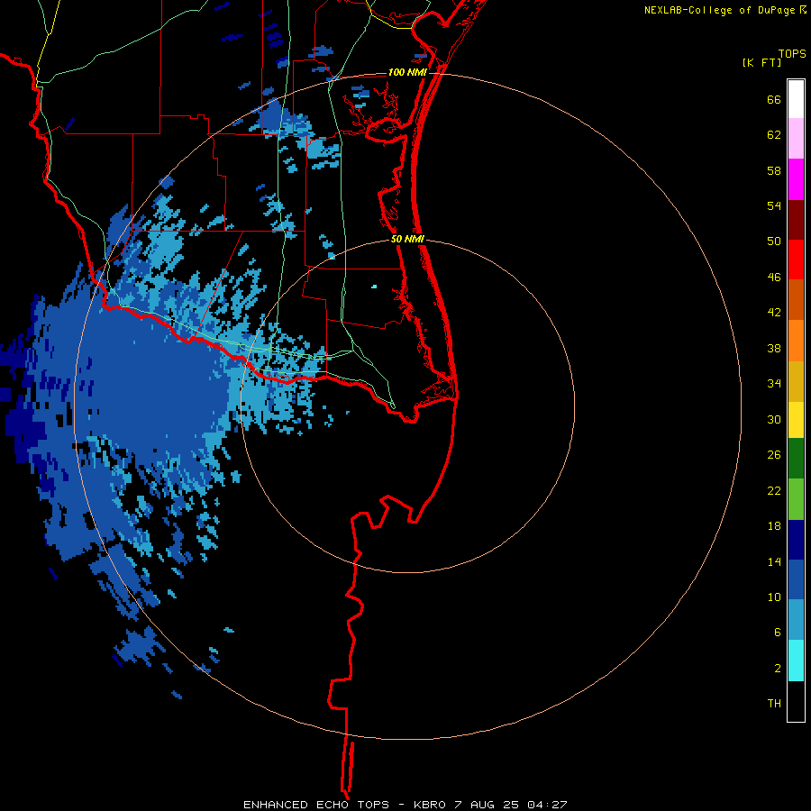Click the "18" legend value
Screen dimensions: 811x811
774,526
